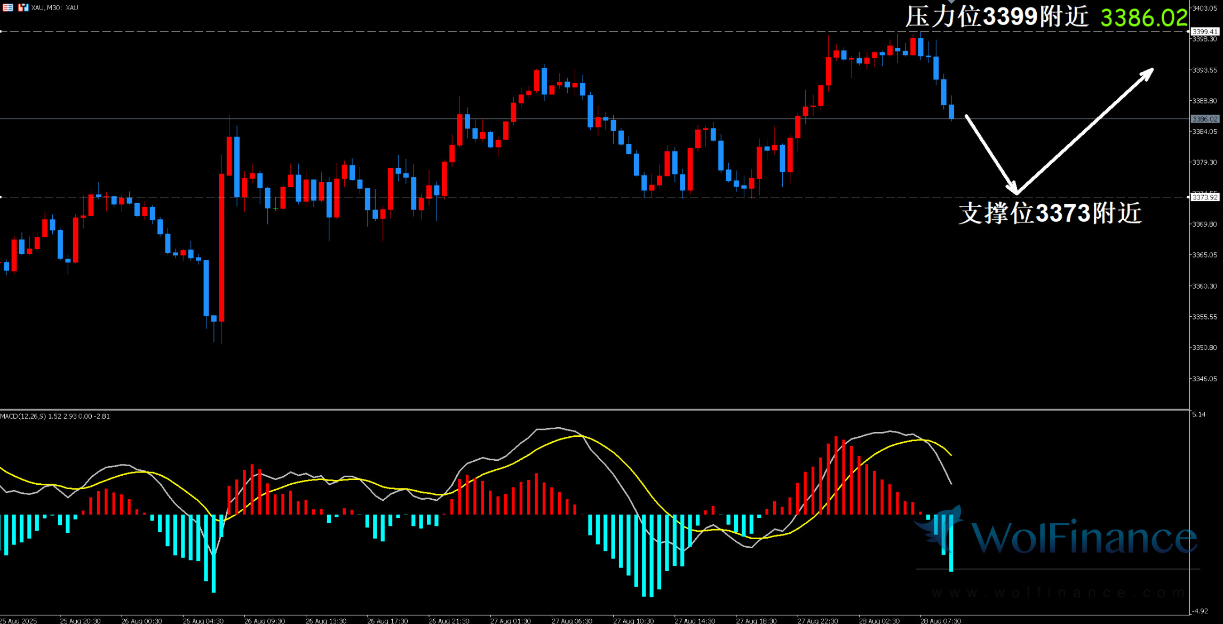The height and width of the screenshot is (624, 1223).
Task: Select the 压力位3399附近 text label
Action: point(997,17)
